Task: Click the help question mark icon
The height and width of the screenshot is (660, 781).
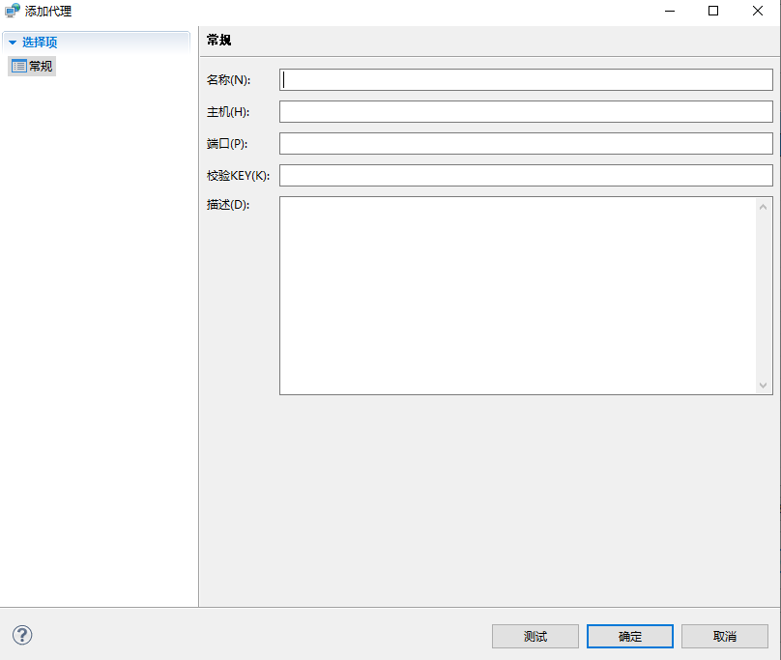Action: coord(22,635)
